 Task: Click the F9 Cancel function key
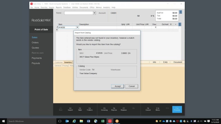tap(148, 109)
